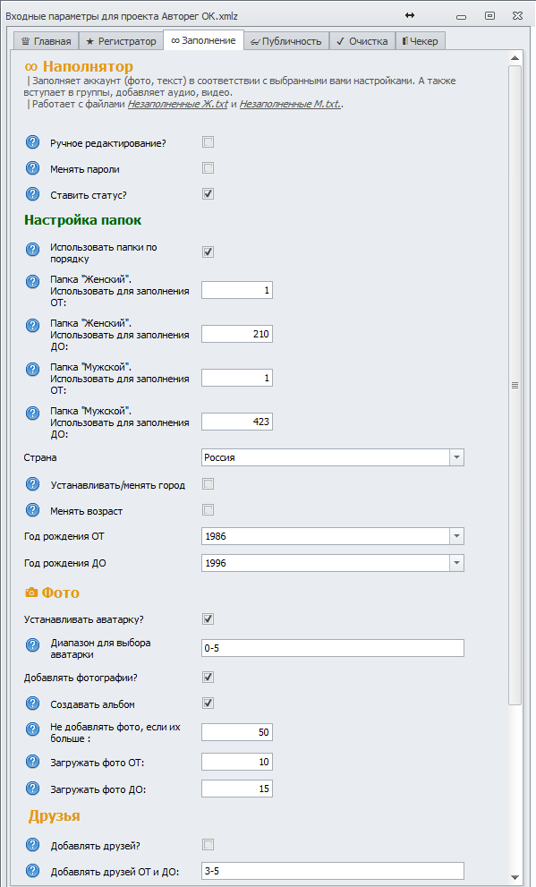Uncheck the "Ставить статус?" checkbox
The height and width of the screenshot is (887, 536).
[207, 192]
